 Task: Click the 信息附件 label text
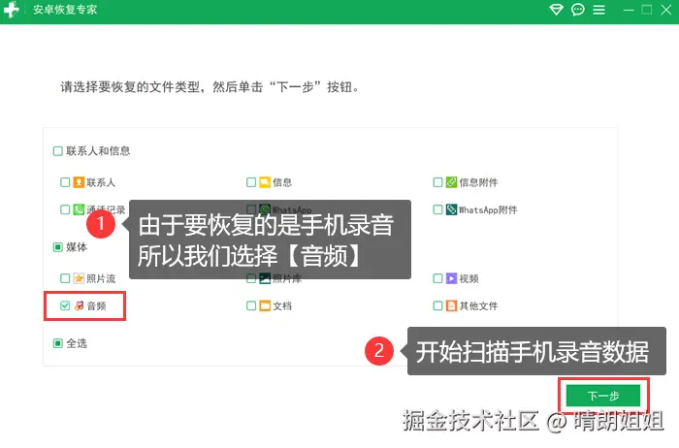click(478, 182)
